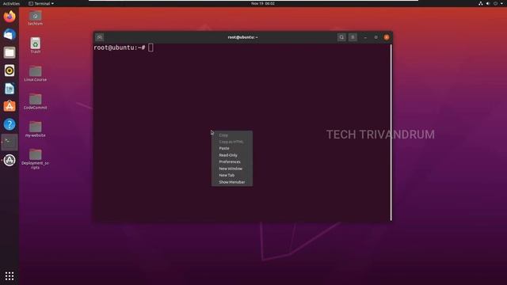Image resolution: width=507 pixels, height=285 pixels.
Task: Open the volume icon in top bar
Action: pyautogui.click(x=488, y=3)
